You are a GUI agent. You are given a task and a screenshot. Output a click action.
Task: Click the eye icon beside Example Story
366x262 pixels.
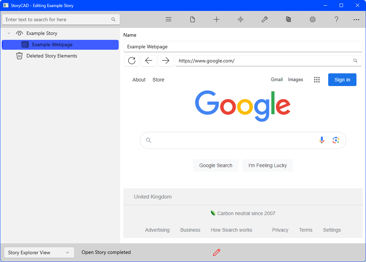pyautogui.click(x=19, y=33)
